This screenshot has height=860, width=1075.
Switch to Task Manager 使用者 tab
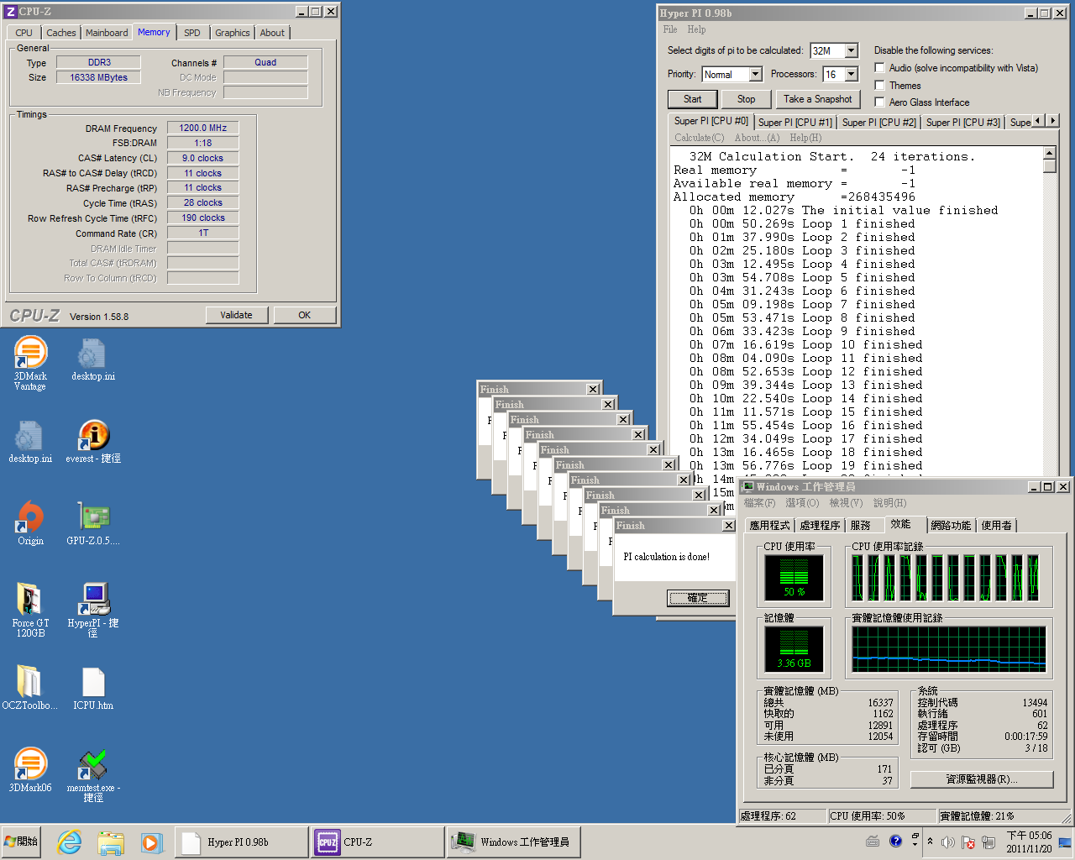[x=997, y=526]
